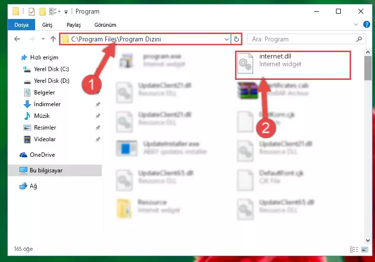The image size is (375, 262).
Task: Open the Paylaş ribbon tab
Action: tap(74, 25)
